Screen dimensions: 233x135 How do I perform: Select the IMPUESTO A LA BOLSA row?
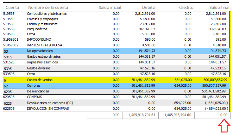116,45
